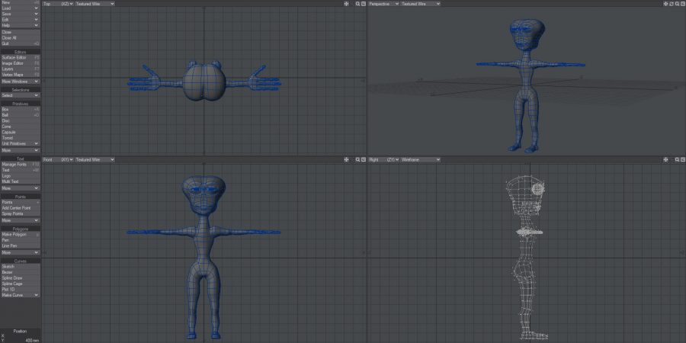Screen dimensions: 686x343
Task: Maximize the Right viewport with its corner icon
Action: pyautogui.click(x=681, y=159)
